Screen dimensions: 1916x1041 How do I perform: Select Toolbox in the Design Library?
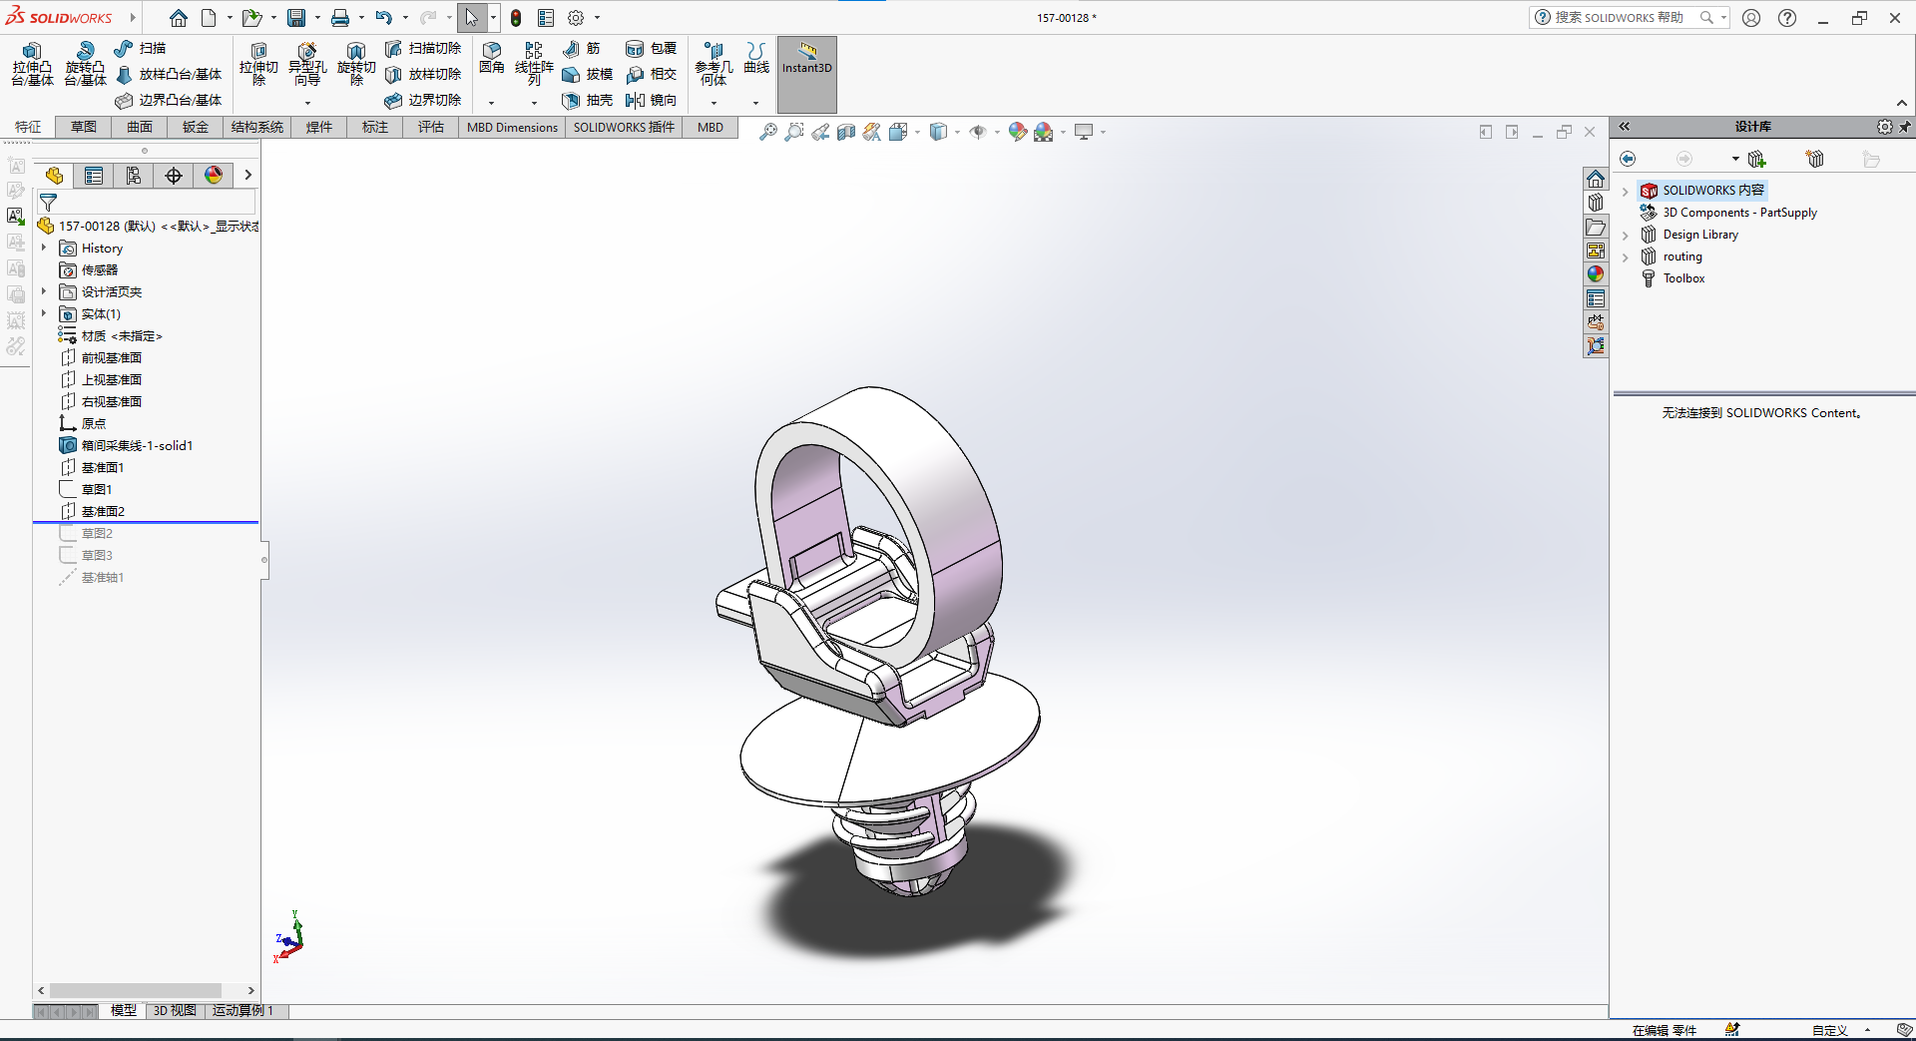pos(1683,278)
